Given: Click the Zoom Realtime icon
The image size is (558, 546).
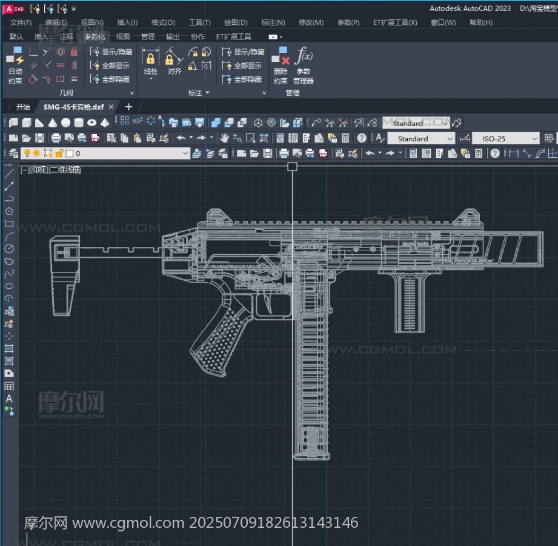Looking at the screenshot, I should [237, 138].
